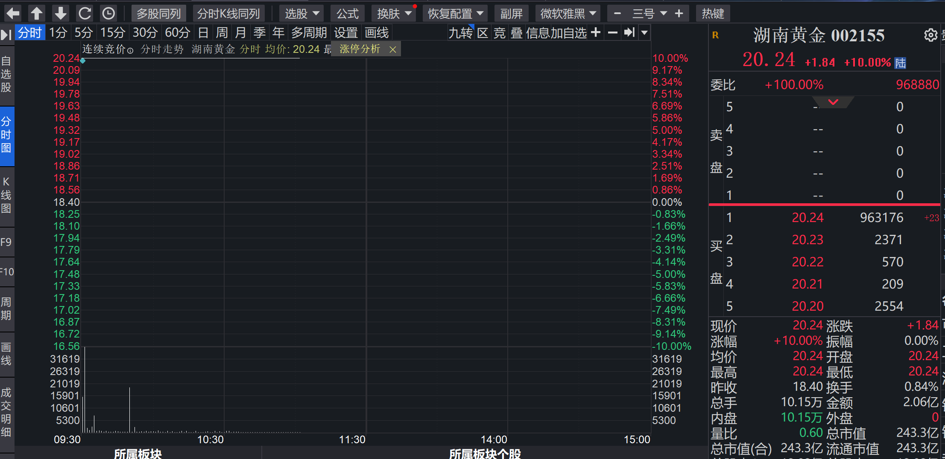Click the 热键 button

coord(713,14)
